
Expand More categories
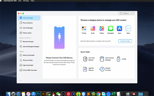128,30
